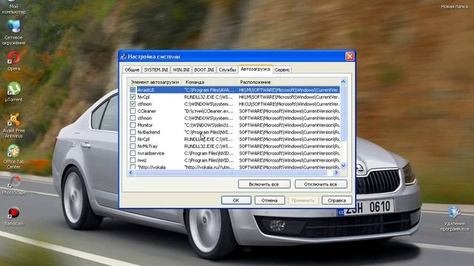
Task: Select the Monitor row name
Action: pos(145,125)
